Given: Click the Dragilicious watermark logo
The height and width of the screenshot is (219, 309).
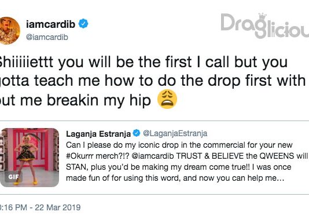Looking at the screenshot, I should click(264, 25).
